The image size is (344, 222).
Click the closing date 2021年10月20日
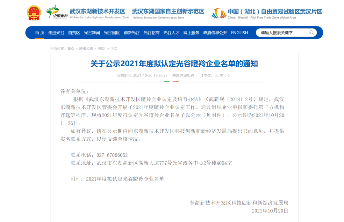pyautogui.click(x=270, y=211)
